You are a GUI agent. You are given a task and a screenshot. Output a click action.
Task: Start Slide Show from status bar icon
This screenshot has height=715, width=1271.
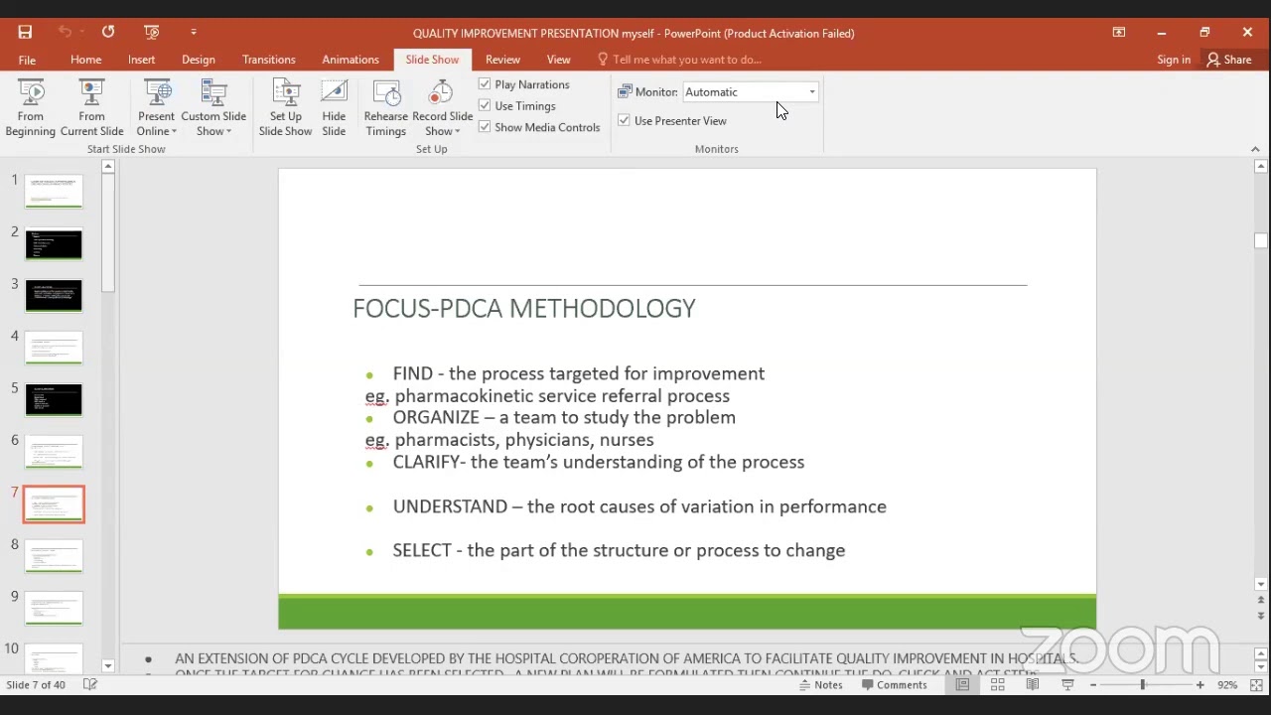[1067, 685]
